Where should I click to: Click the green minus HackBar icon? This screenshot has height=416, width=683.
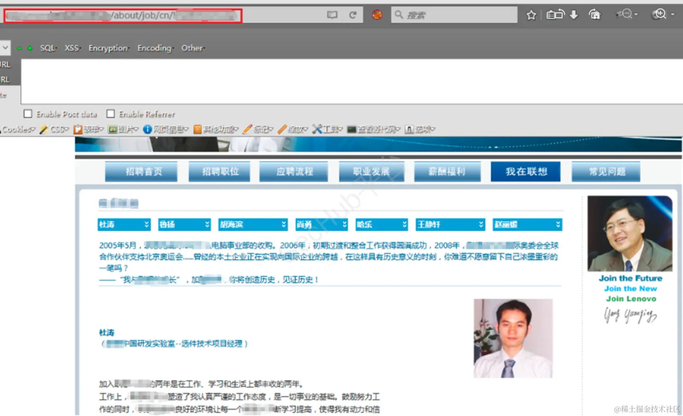[19, 48]
